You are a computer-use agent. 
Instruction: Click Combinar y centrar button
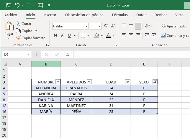175,35
